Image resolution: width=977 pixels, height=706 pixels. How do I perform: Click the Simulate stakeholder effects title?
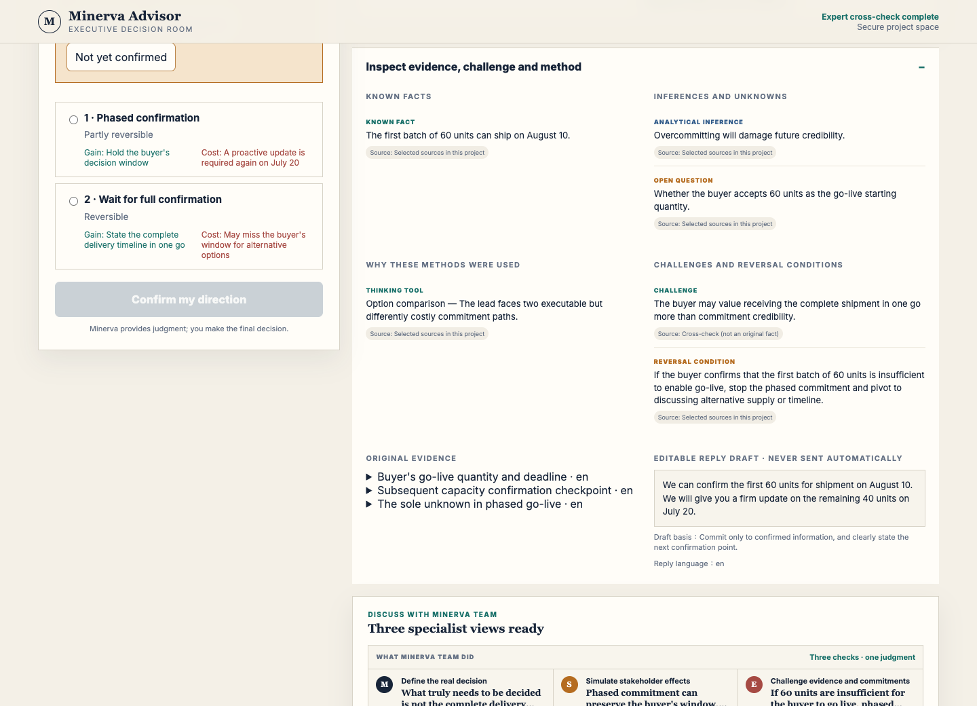point(638,681)
